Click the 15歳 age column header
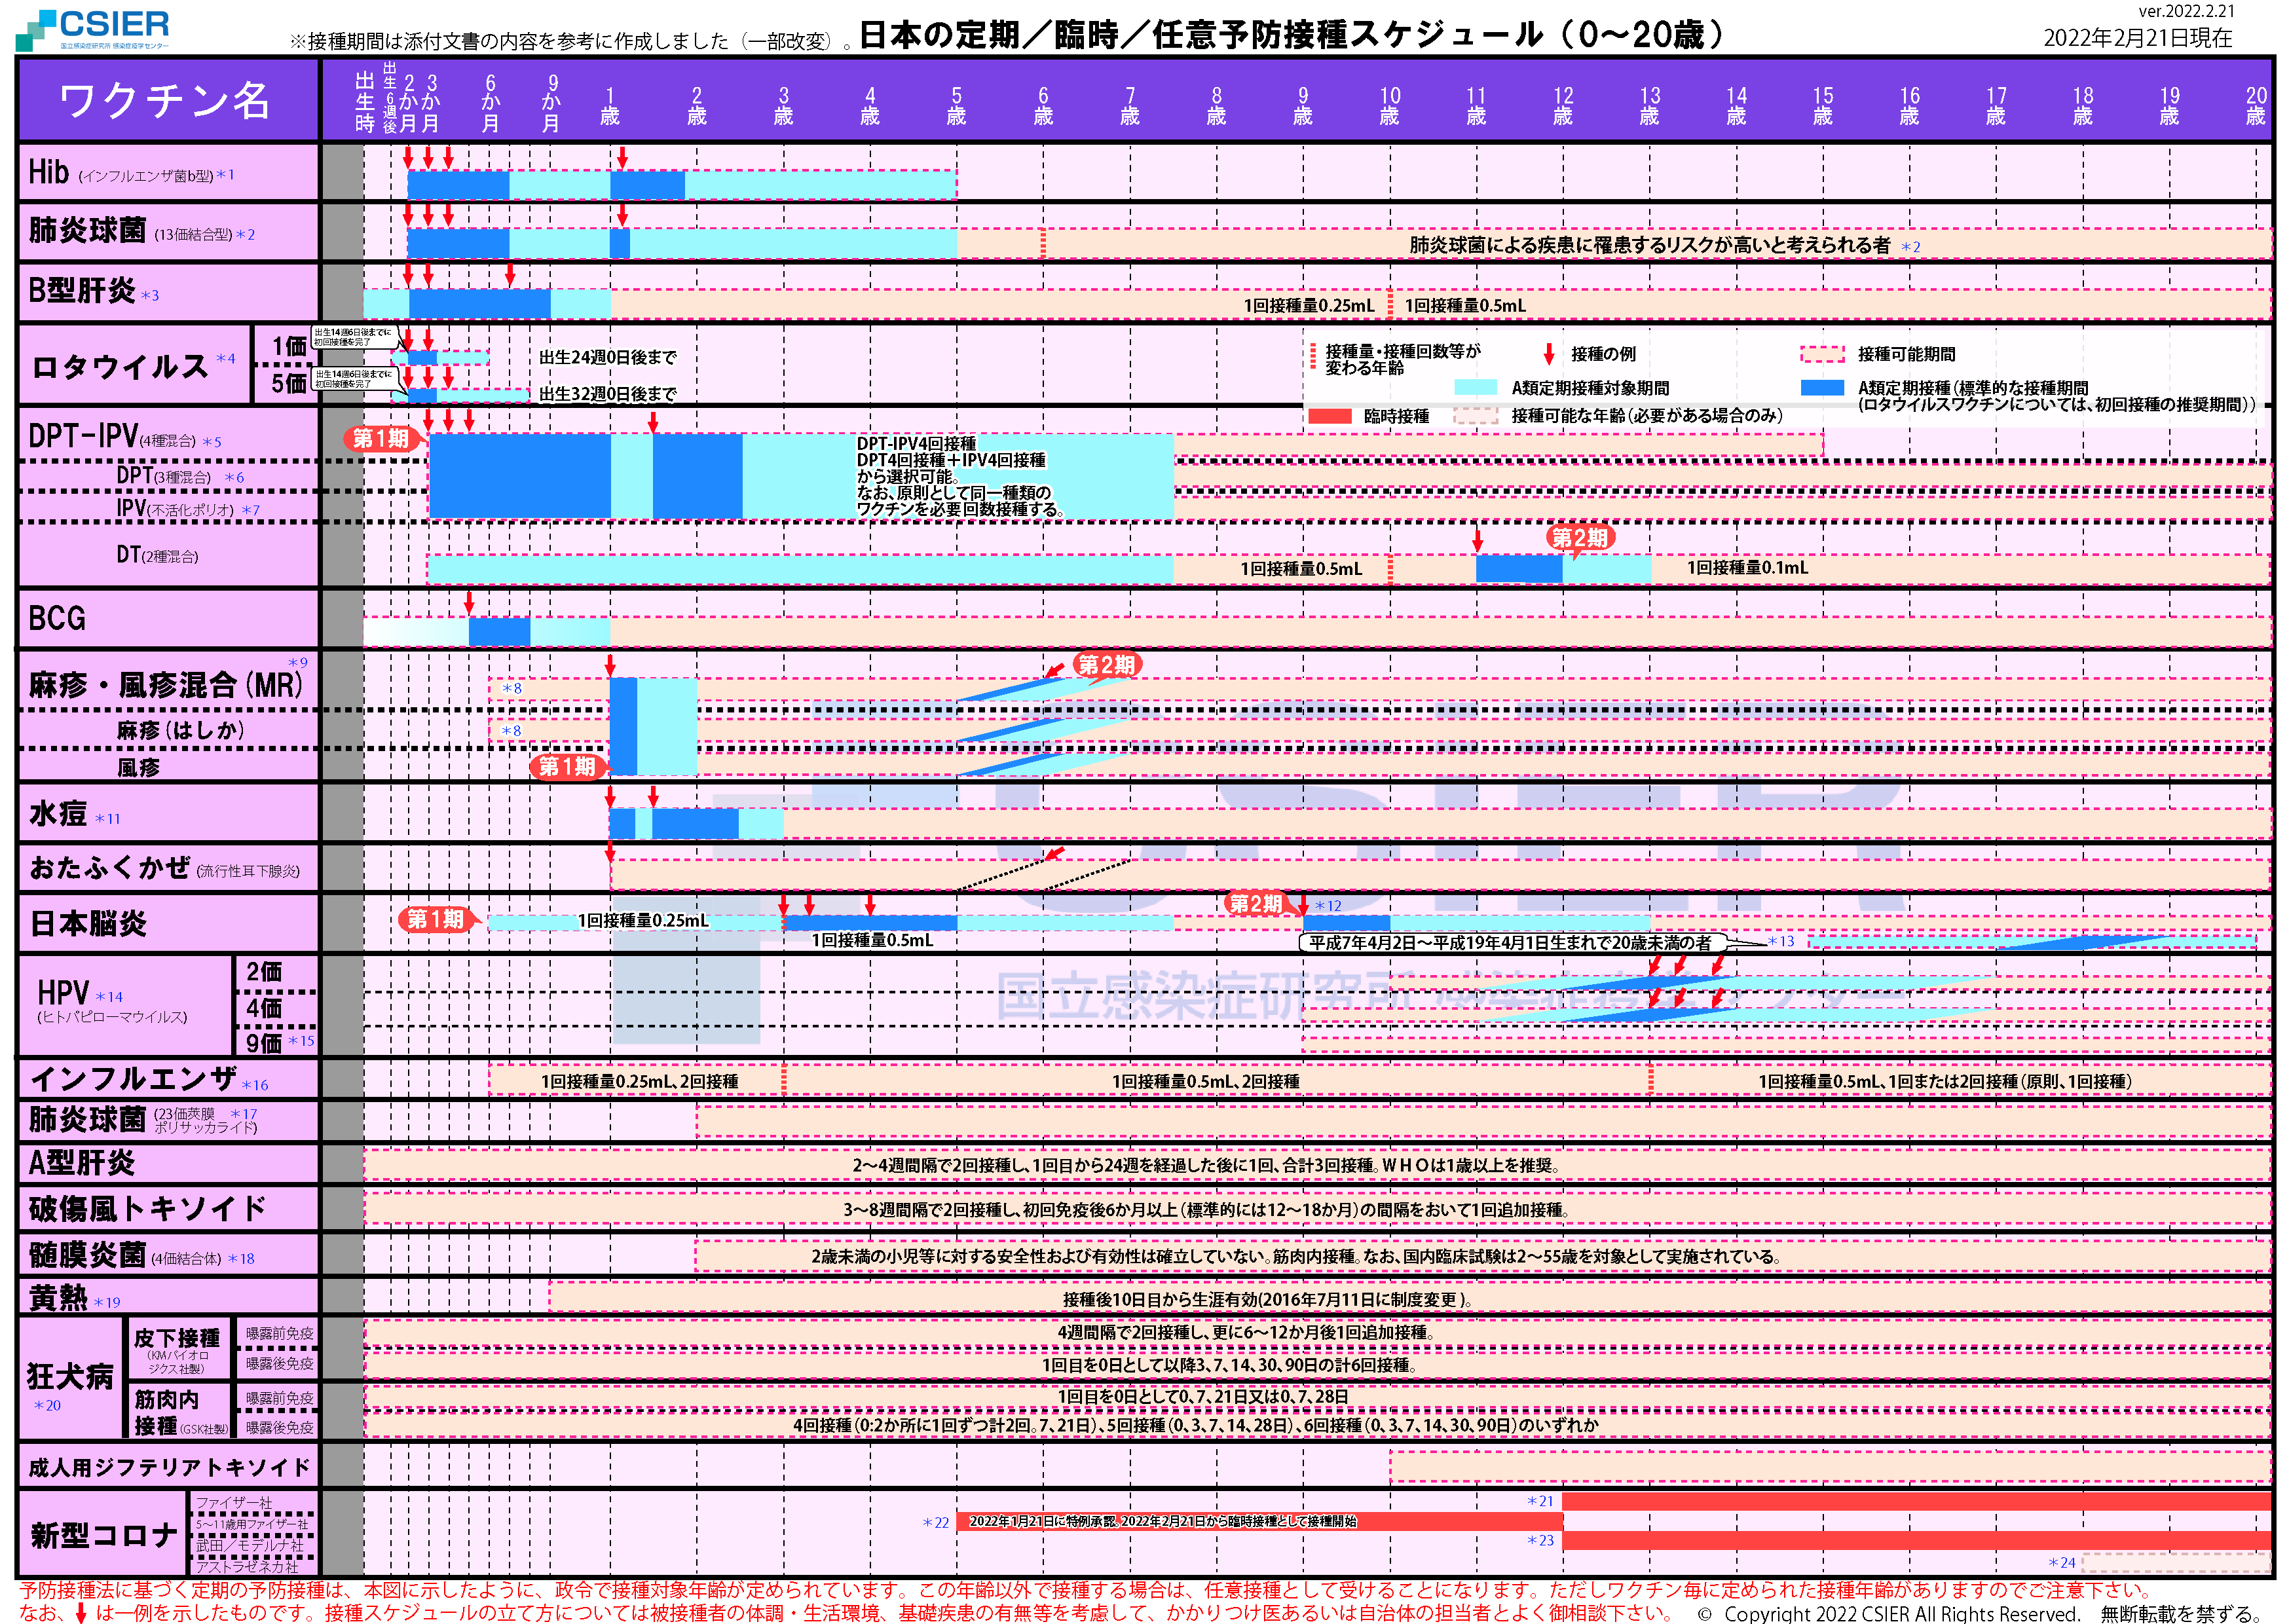 [x=1823, y=105]
